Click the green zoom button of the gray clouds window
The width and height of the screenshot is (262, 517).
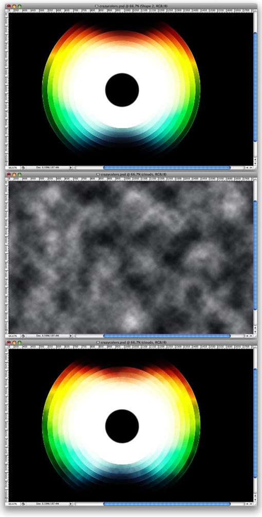point(20,174)
